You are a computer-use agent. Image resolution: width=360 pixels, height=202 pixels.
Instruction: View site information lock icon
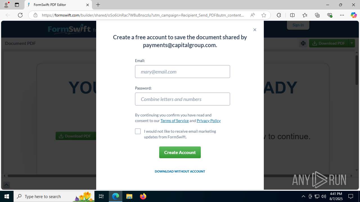pyautogui.click(x=35, y=15)
